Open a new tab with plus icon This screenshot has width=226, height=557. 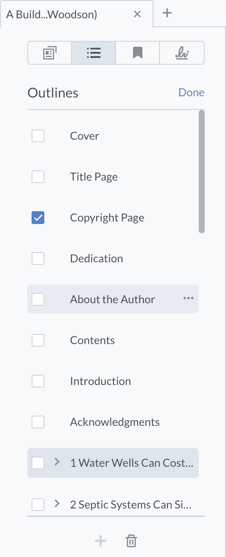coord(167,13)
